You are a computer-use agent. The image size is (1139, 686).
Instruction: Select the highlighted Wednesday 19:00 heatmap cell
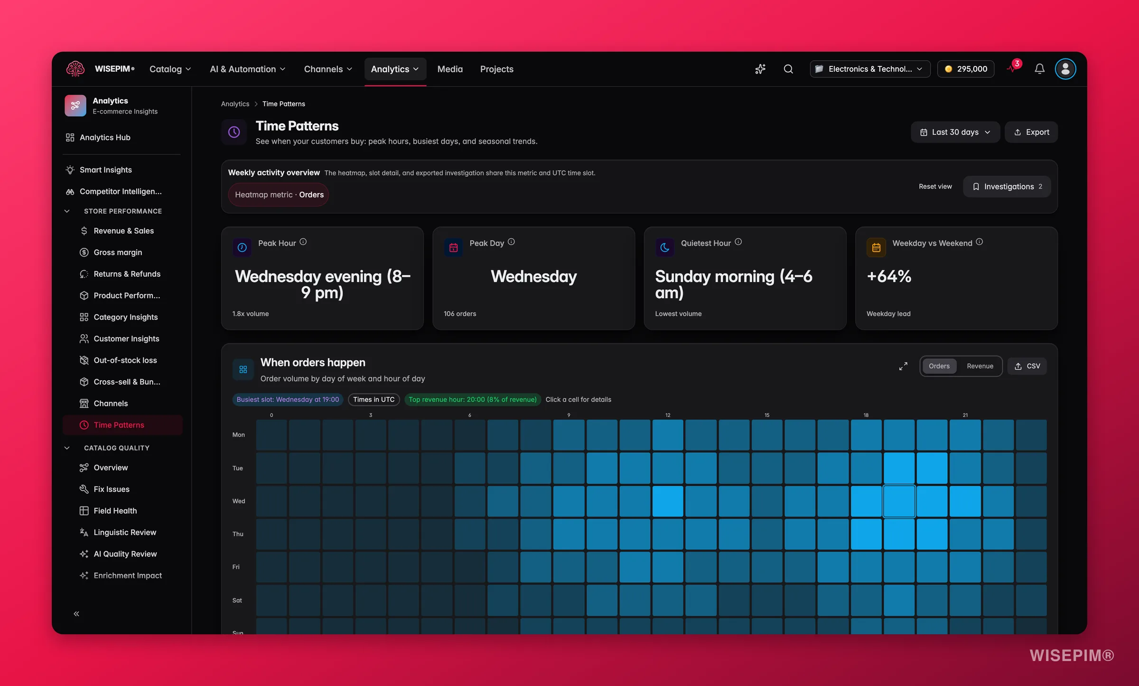point(899,501)
